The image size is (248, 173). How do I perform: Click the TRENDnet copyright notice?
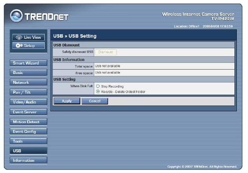point(202,167)
